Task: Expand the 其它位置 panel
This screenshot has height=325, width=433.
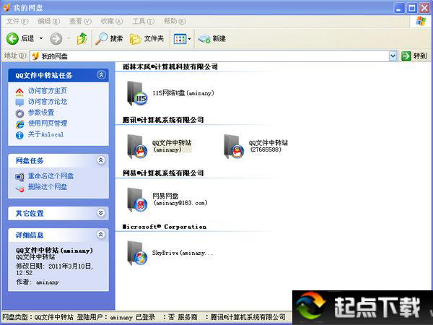Action: tap(101, 213)
